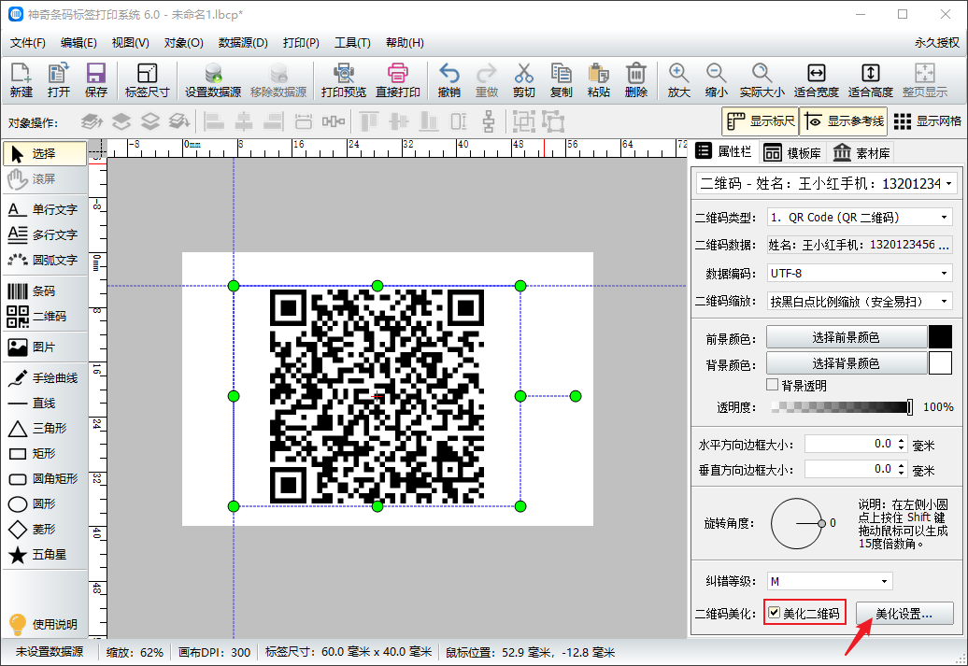Select the 条码 barcode tool
The height and width of the screenshot is (666, 968).
[x=44, y=291]
